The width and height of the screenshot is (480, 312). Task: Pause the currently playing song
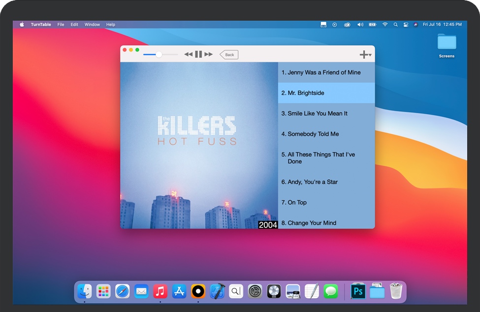[198, 55]
